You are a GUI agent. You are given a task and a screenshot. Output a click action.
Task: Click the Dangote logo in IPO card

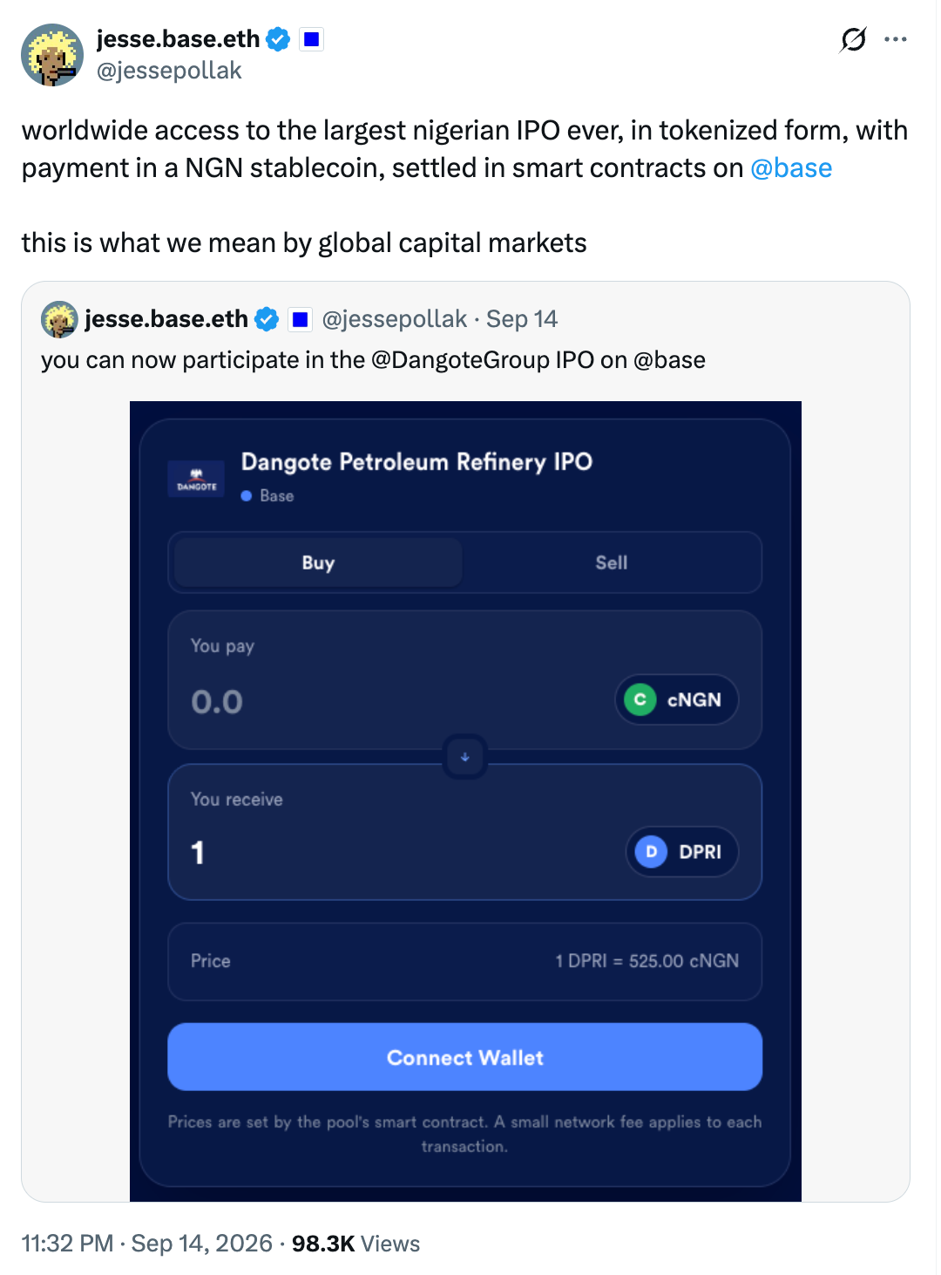[x=196, y=479]
